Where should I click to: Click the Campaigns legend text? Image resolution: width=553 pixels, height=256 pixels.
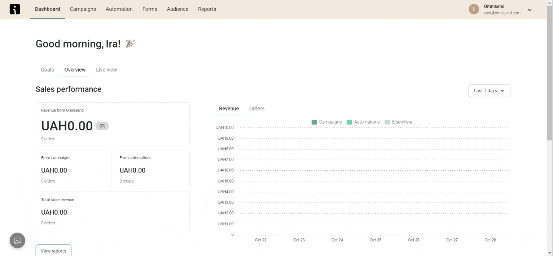pyautogui.click(x=330, y=122)
